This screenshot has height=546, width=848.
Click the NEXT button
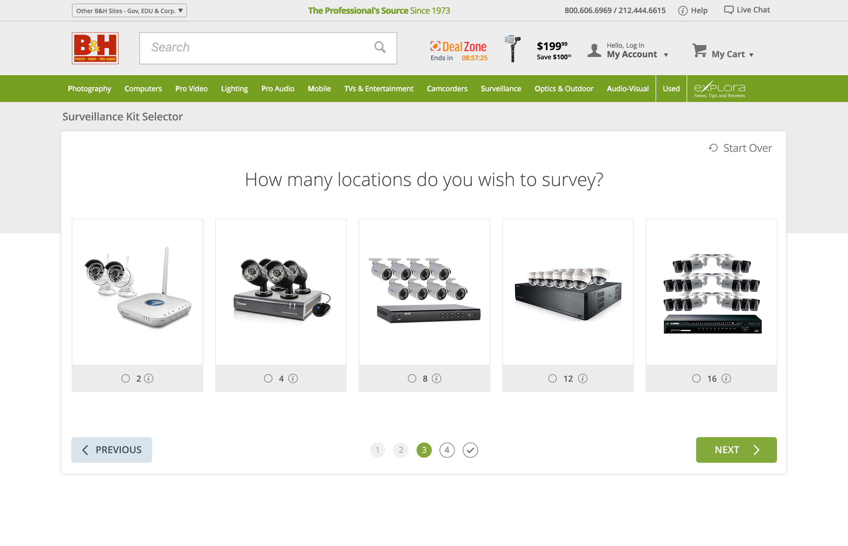(736, 450)
